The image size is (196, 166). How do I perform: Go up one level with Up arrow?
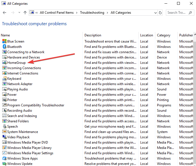(25, 13)
